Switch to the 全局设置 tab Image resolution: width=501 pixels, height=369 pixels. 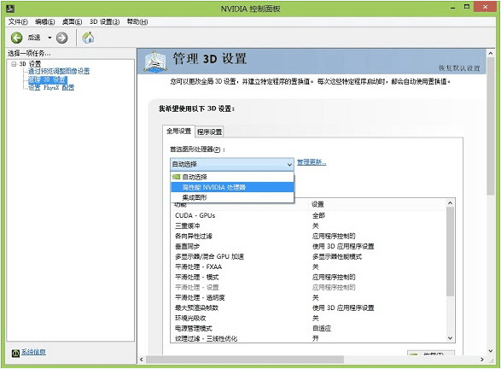(178, 131)
